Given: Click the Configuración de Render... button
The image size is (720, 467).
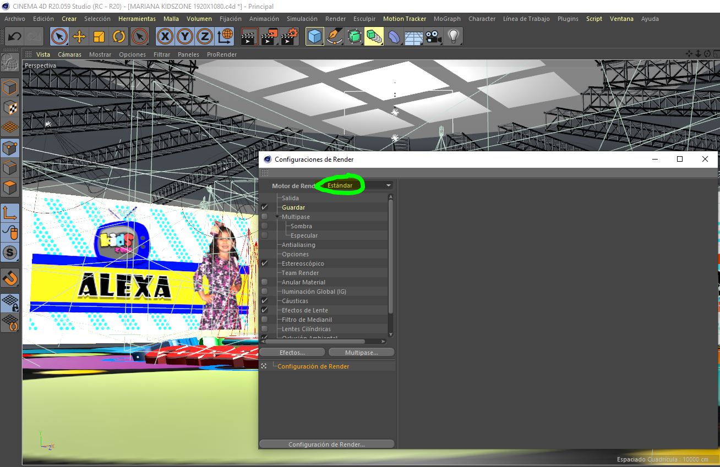Looking at the screenshot, I should (x=327, y=444).
